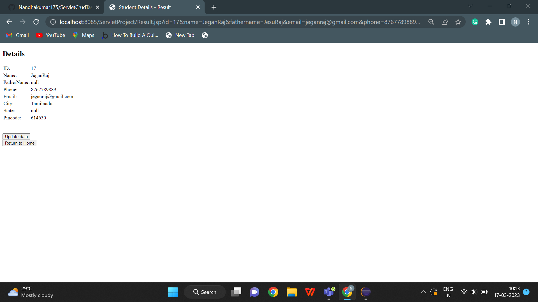The width and height of the screenshot is (538, 302).
Task: Click the Chrome profile avatar icon
Action: tap(515, 22)
